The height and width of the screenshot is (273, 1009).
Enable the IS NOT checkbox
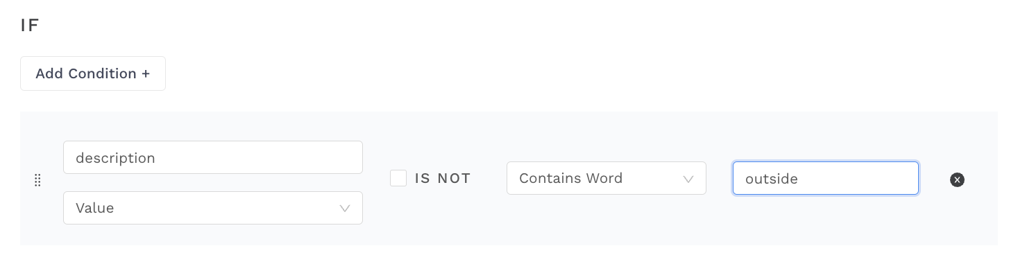coord(398,178)
